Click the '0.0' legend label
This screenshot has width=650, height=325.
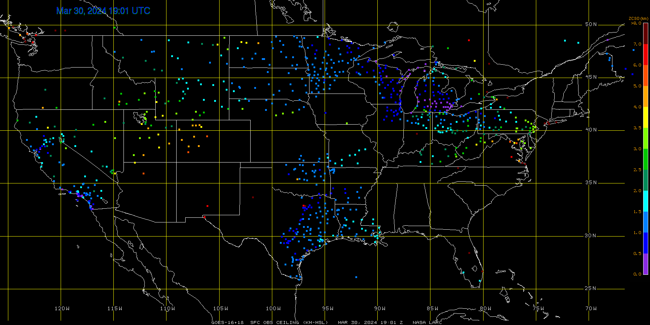point(637,274)
